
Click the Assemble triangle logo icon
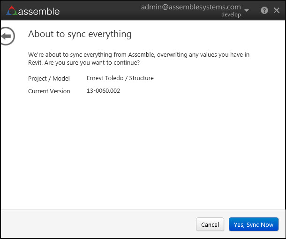[12, 10]
